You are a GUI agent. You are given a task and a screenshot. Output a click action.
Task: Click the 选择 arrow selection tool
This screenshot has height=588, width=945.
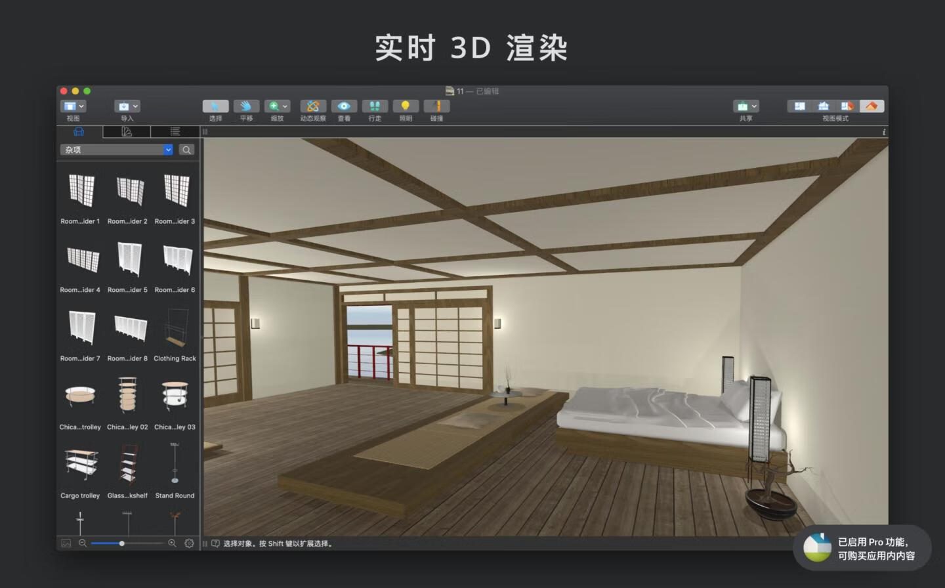tap(215, 106)
